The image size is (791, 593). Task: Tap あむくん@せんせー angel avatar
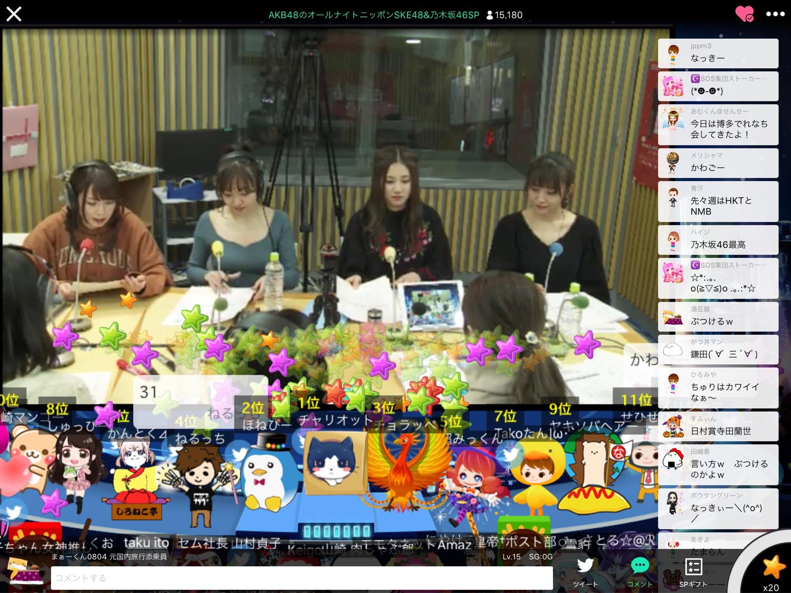[x=673, y=120]
